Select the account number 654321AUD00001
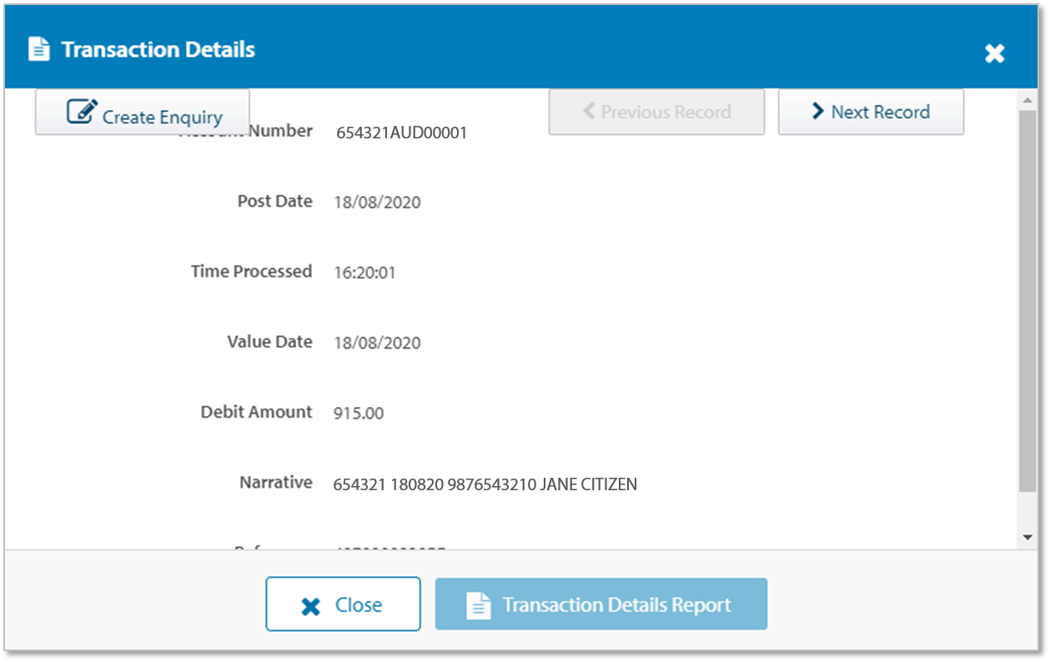The image size is (1050, 662). (401, 133)
